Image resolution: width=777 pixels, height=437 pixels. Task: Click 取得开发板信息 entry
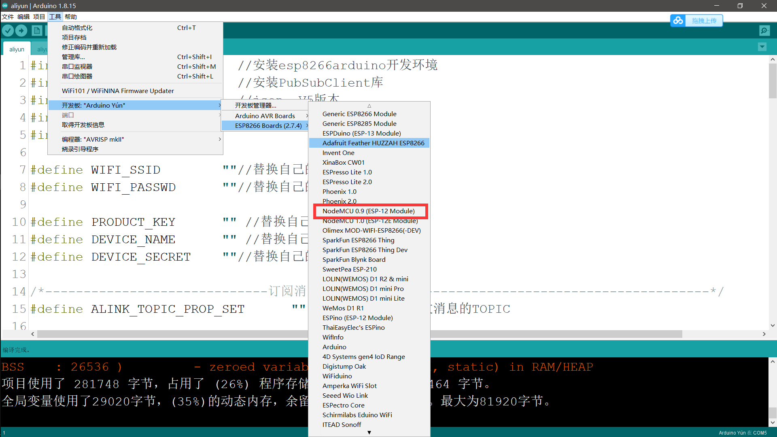click(135, 125)
